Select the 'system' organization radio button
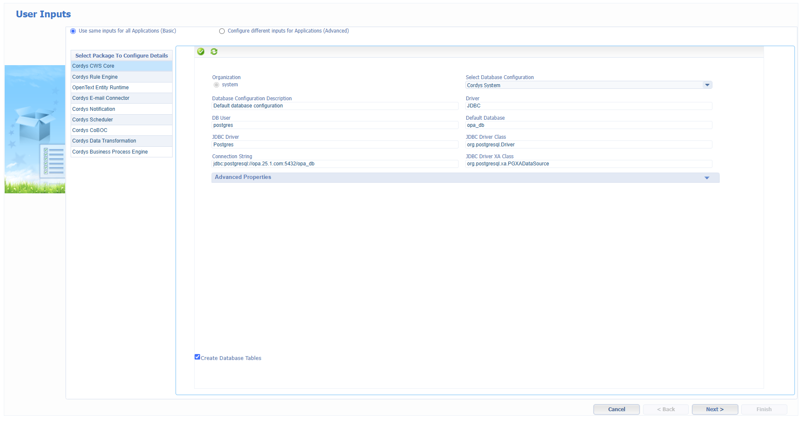Viewport: 800px width, 423px height. 217,85
